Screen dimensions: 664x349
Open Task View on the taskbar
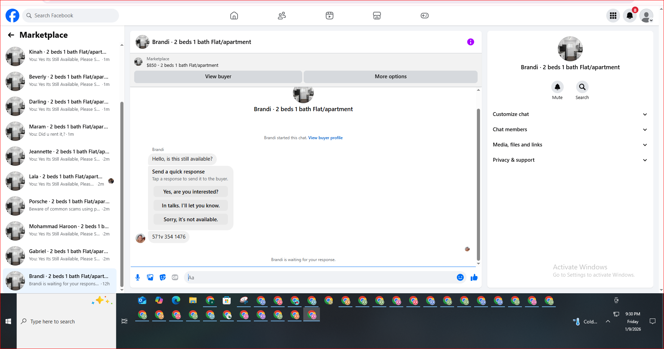(x=124, y=321)
